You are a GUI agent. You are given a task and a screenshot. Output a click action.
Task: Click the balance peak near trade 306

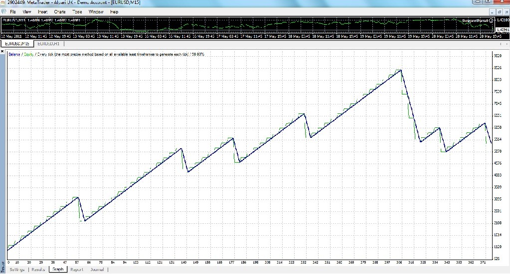pos(401,70)
